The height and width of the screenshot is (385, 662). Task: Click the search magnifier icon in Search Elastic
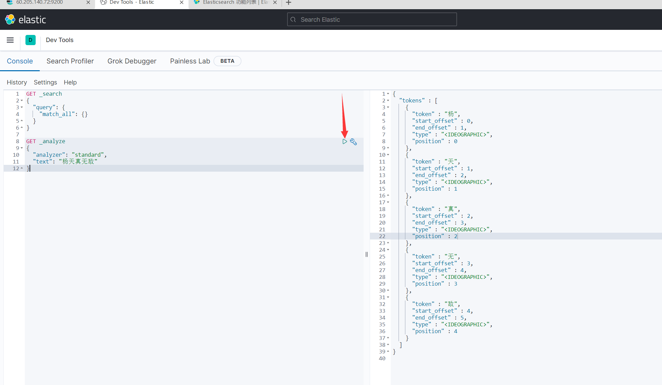click(293, 20)
